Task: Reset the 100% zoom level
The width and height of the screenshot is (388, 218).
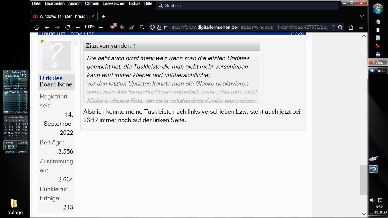Action: 89,27
